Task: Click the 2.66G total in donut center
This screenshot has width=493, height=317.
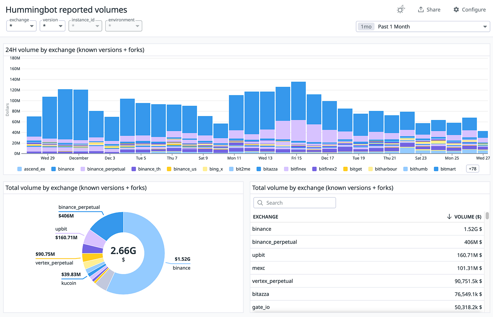Action: [x=123, y=251]
